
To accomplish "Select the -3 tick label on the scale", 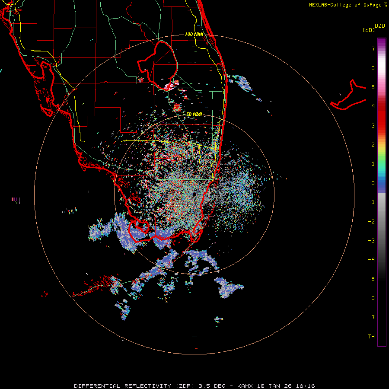I will tap(371, 241).
